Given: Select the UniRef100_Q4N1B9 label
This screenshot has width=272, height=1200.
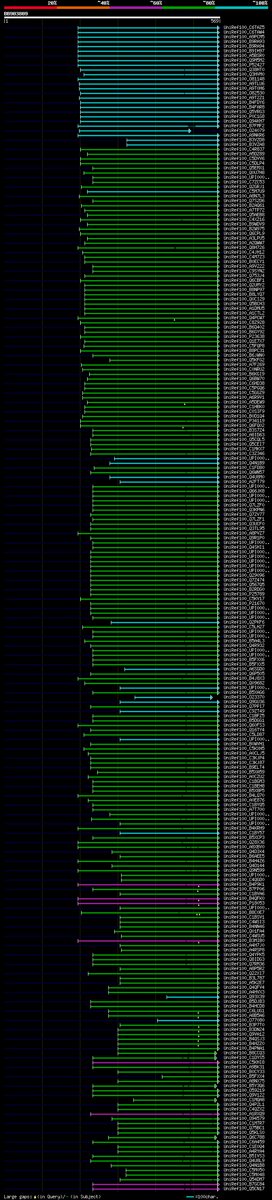Looking at the screenshot, I should pos(244,463).
